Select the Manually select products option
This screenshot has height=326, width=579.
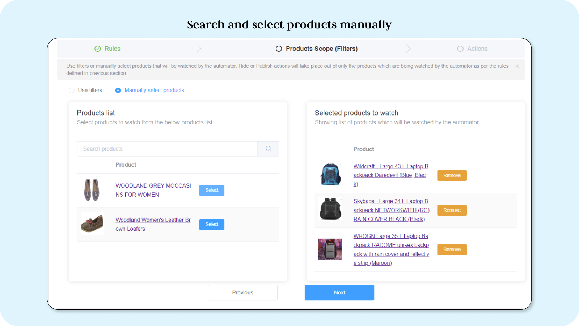pos(118,90)
